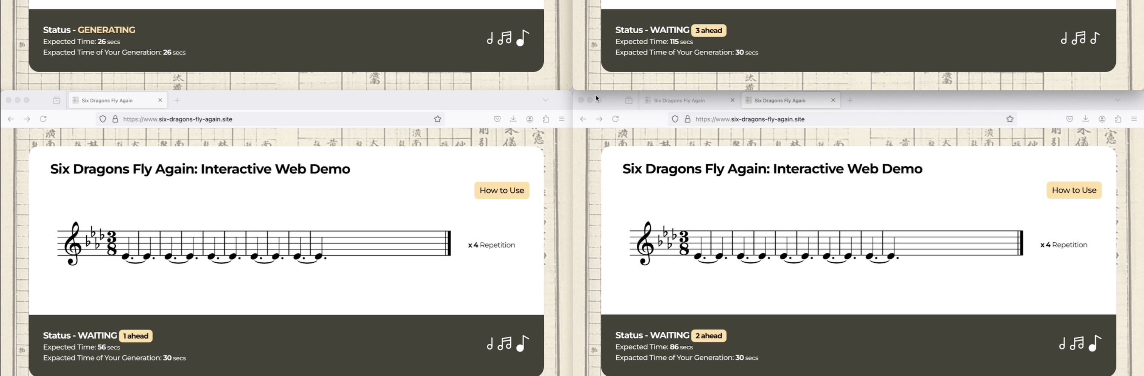The width and height of the screenshot is (1144, 376).
Task: Focus the URL address bar in the two-tab window
Action: [842, 119]
